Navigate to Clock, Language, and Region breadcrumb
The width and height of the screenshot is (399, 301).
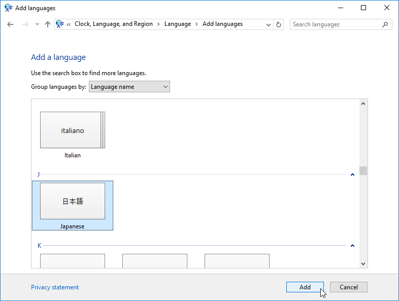114,24
